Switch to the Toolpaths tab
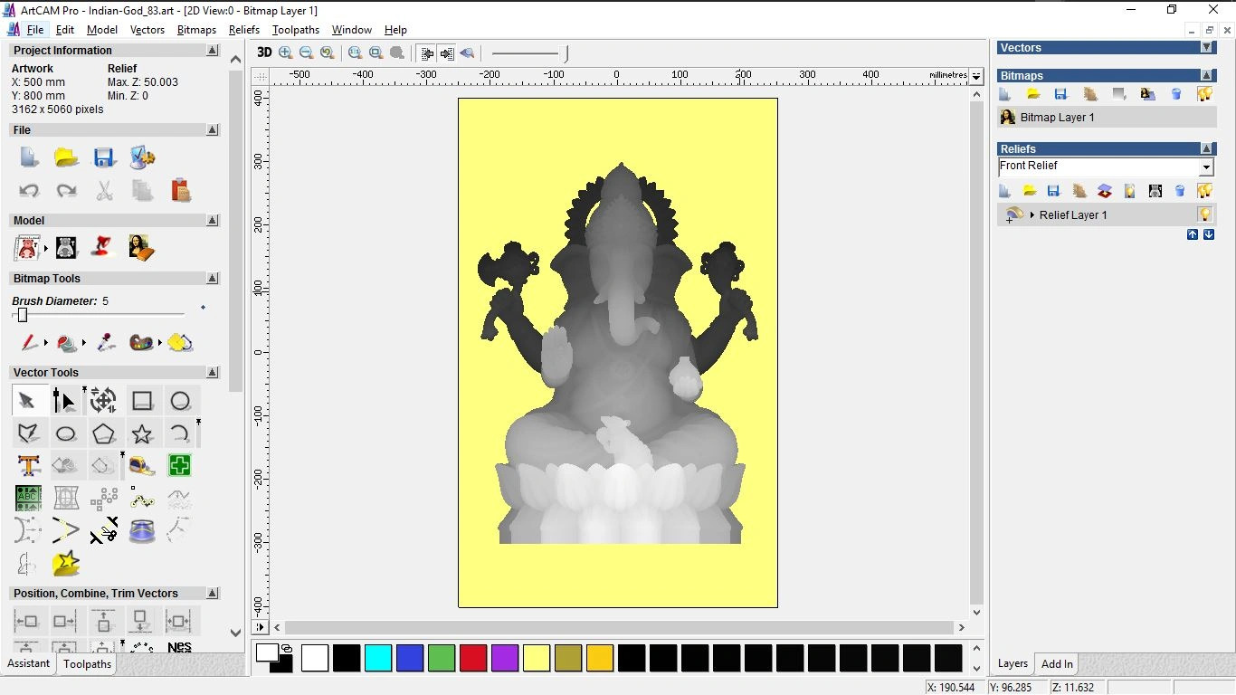 pos(87,663)
